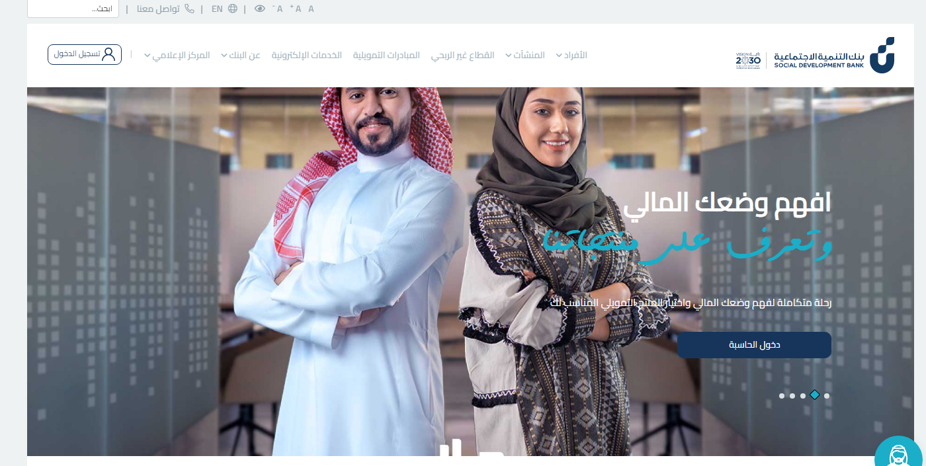Image resolution: width=926 pixels, height=466 pixels.
Task: Expand the عن البنك dropdown menu
Action: (241, 55)
